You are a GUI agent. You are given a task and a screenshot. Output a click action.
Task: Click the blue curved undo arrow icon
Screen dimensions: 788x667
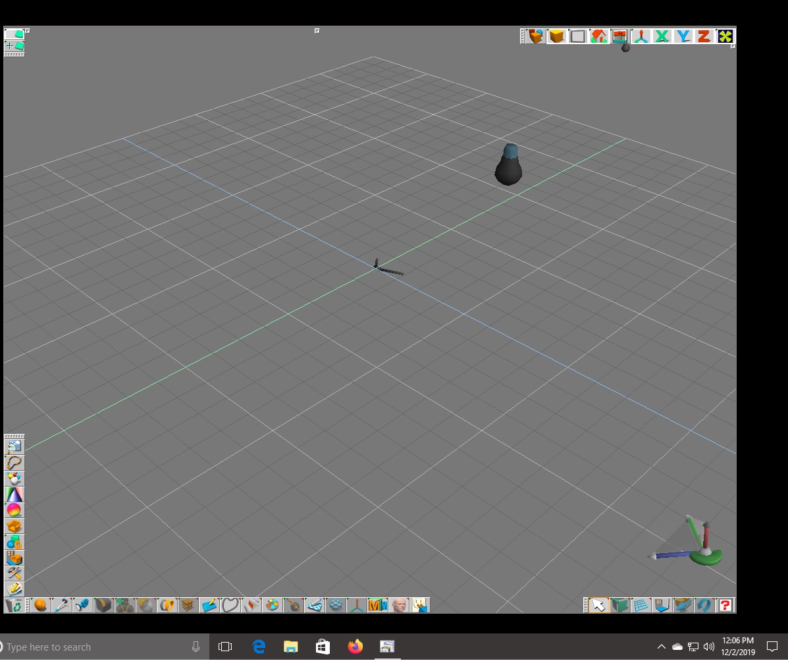(x=704, y=605)
